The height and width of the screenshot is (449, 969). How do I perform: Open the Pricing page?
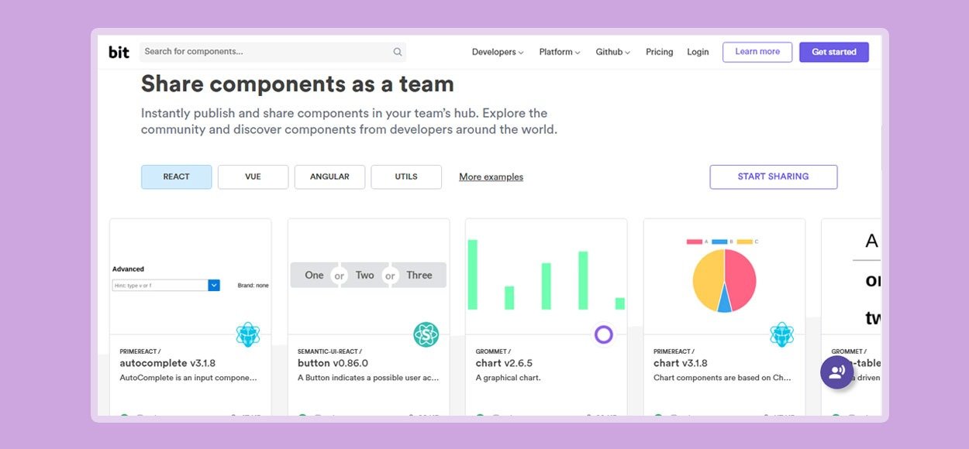pyautogui.click(x=659, y=52)
